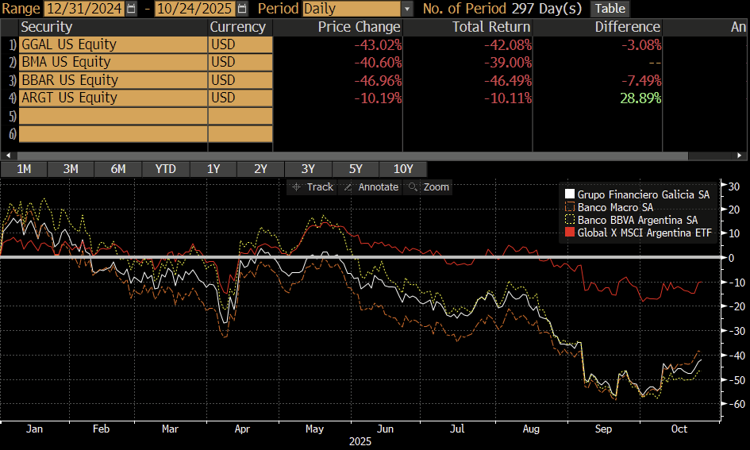Screen dimensions: 750x450
Task: Click the USD currency cell for GGAL
Action: tap(240, 44)
